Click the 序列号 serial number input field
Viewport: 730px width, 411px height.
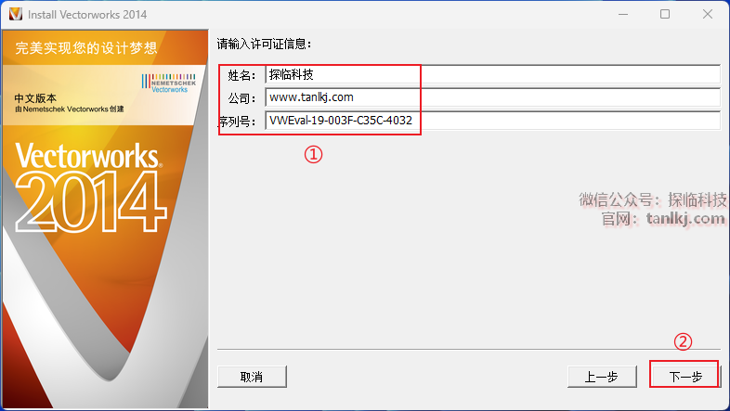click(492, 121)
